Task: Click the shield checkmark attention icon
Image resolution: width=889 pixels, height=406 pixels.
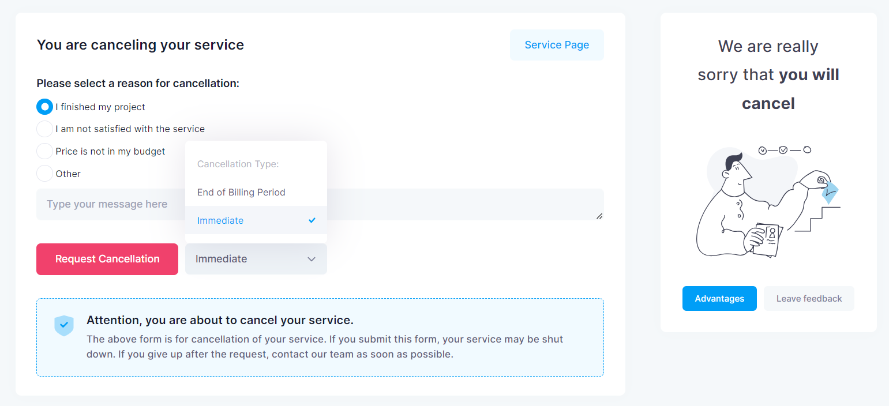Action: 64,325
